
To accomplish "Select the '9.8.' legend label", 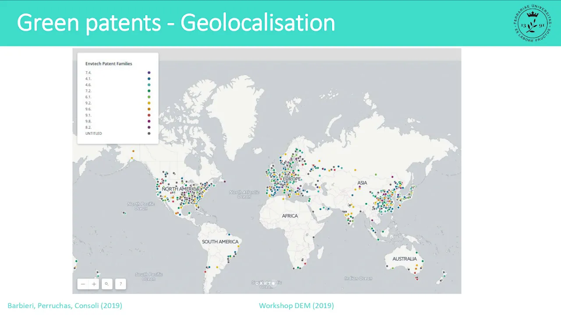I will click(x=88, y=121).
